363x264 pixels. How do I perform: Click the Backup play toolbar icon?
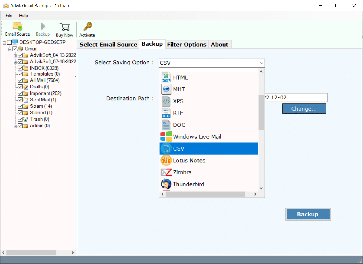coord(43,26)
